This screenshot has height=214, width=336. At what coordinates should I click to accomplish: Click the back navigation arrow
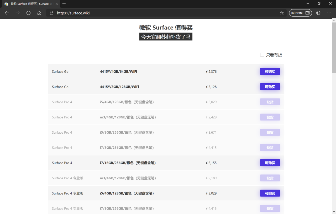(x=7, y=13)
